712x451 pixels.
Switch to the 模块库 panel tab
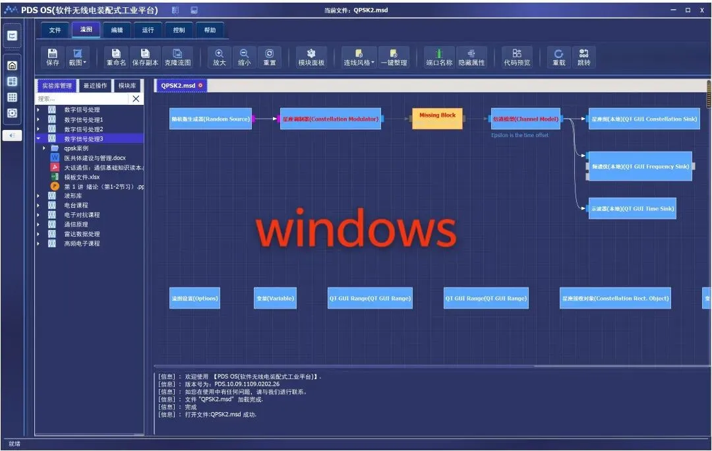pos(127,85)
